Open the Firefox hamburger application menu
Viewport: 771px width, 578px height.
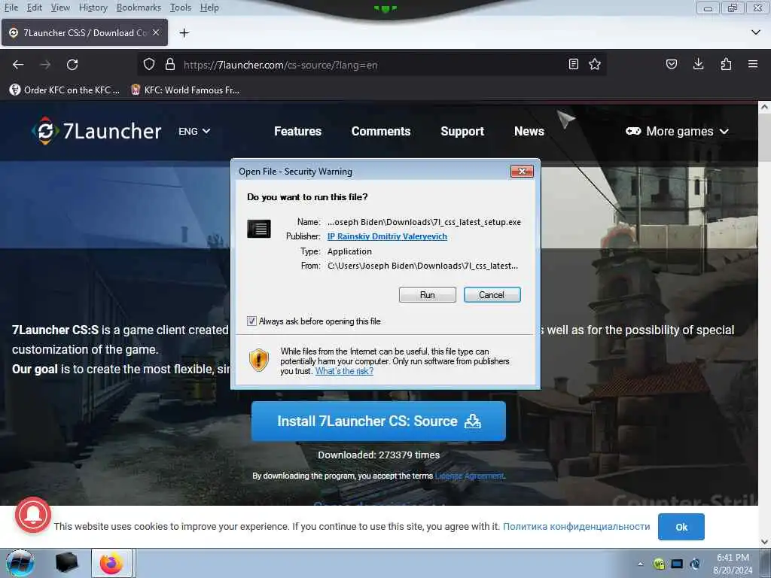point(753,64)
